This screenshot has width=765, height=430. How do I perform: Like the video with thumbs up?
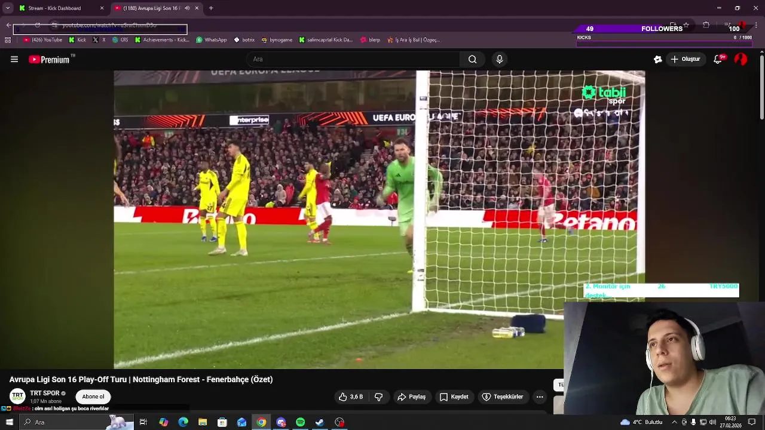coord(351,397)
